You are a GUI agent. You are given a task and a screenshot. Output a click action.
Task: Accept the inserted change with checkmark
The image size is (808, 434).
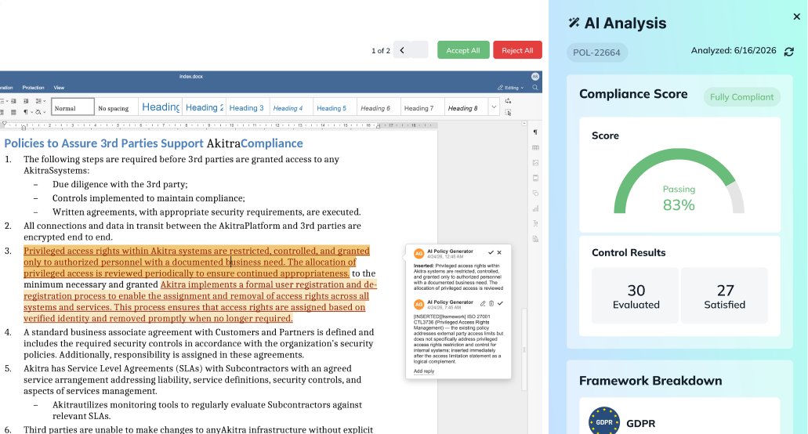click(x=491, y=252)
